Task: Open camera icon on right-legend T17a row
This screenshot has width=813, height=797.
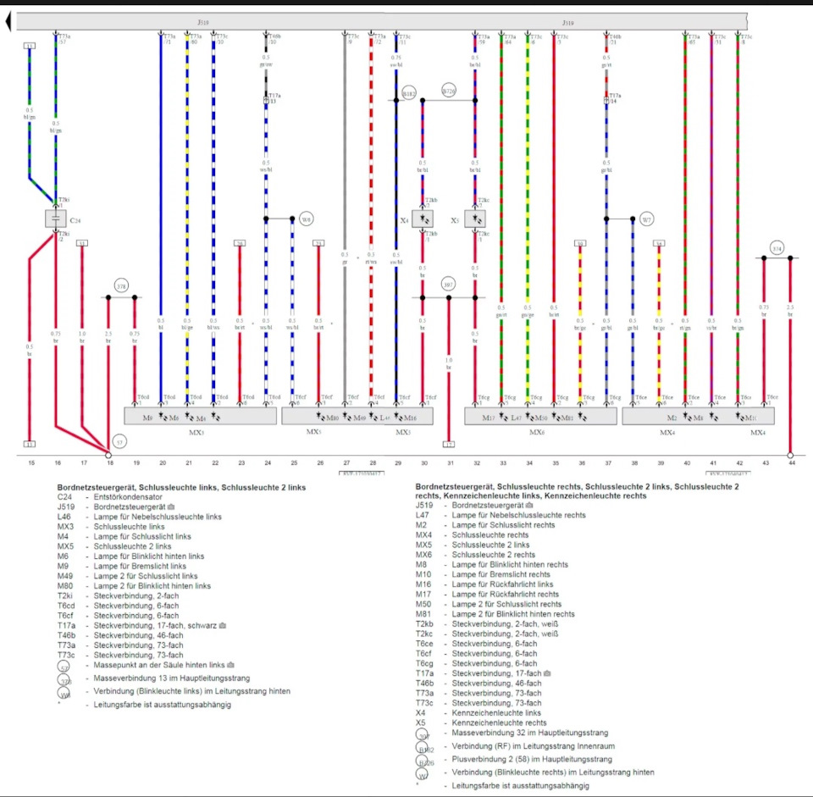Action: click(x=547, y=673)
